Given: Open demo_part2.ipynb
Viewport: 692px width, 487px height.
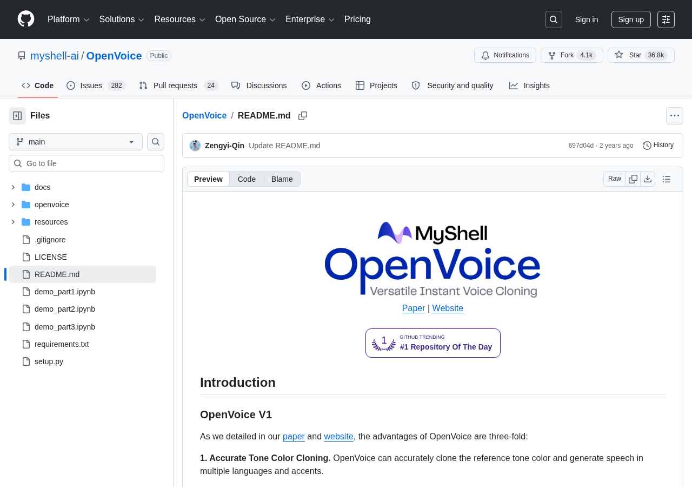Looking at the screenshot, I should click(x=82, y=309).
